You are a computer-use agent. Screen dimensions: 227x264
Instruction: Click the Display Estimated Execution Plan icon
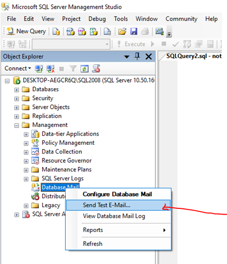pyautogui.click(x=187, y=44)
